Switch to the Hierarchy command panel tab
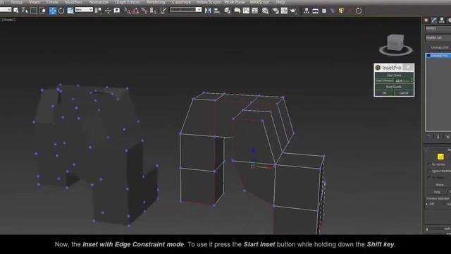This screenshot has height=254, width=451. click(x=442, y=20)
